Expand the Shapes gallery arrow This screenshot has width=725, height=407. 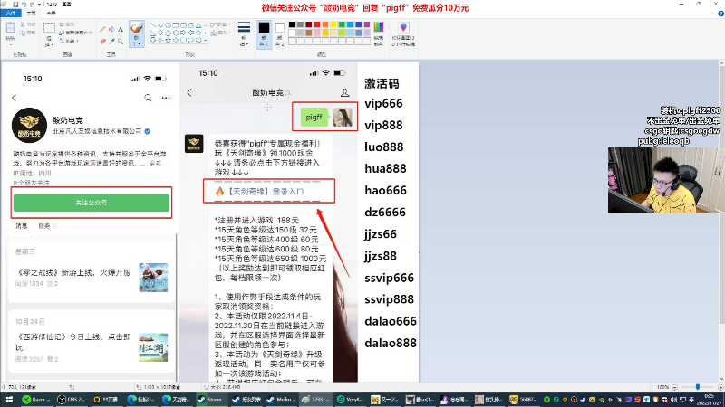(x=206, y=41)
